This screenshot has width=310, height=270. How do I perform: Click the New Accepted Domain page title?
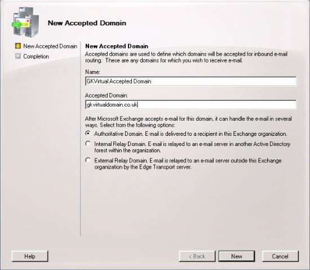[x=87, y=23]
